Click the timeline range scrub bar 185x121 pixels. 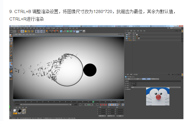click(x=46, y=105)
